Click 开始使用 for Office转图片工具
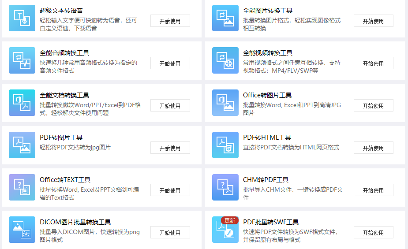Viewport: 408px width, 249px height. pos(374,106)
